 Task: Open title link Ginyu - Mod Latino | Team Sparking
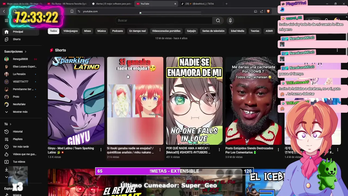71,150
